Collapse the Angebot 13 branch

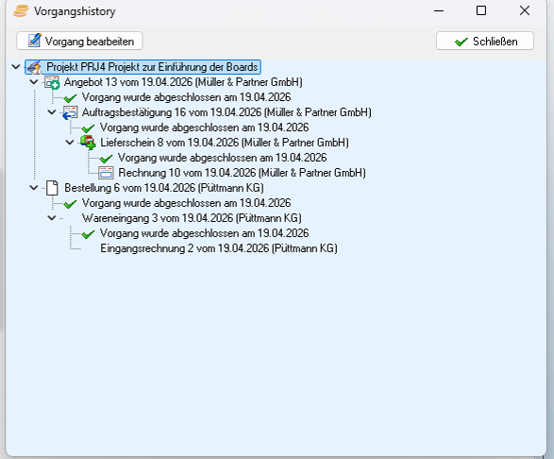pos(34,82)
